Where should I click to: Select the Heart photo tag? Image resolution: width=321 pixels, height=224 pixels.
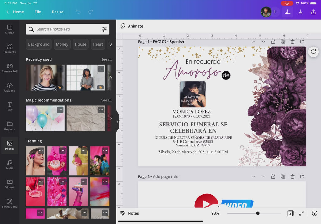98,44
